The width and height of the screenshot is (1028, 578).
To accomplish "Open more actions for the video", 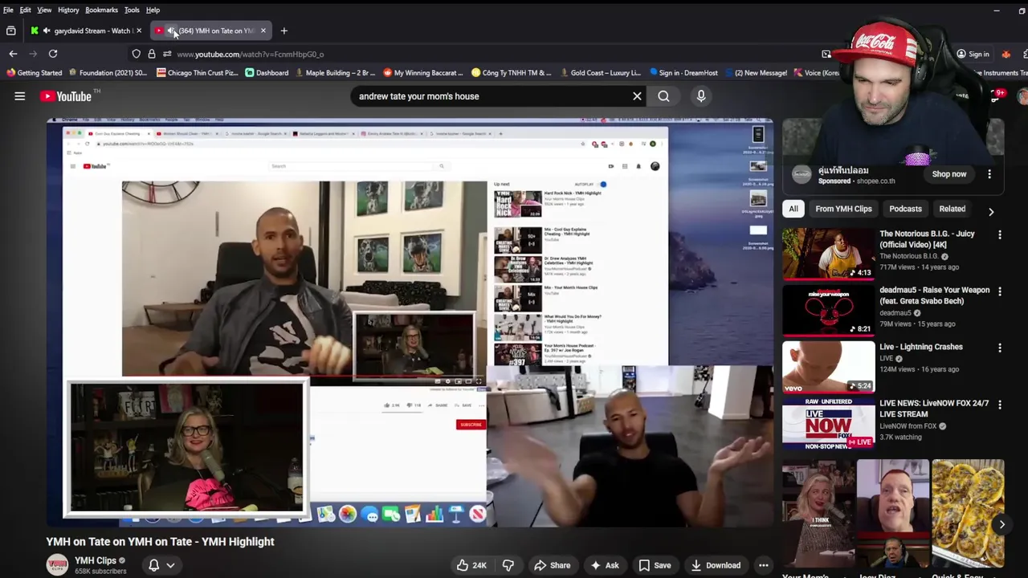I will pyautogui.click(x=764, y=565).
